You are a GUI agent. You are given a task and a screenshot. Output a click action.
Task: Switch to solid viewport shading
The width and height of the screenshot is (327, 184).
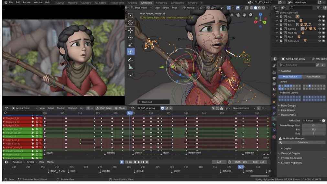(x=256, y=8)
